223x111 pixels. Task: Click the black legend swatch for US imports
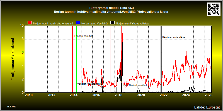(113, 23)
